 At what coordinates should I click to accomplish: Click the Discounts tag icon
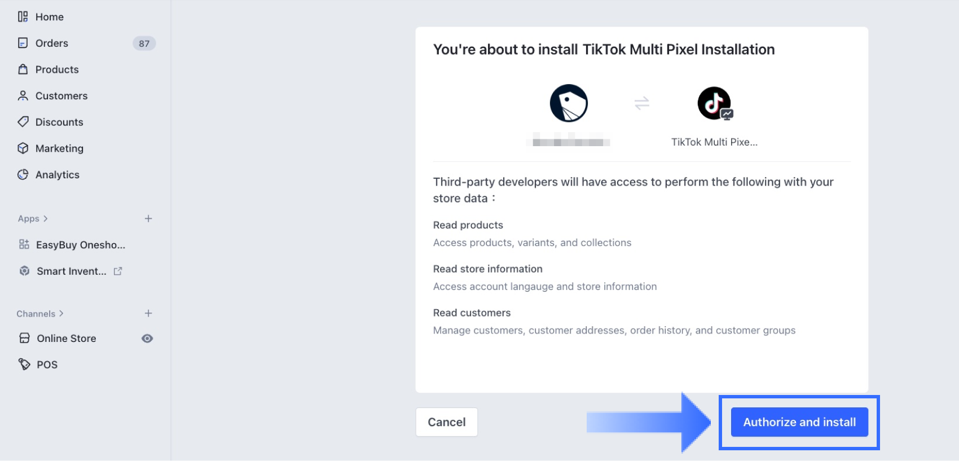23,122
